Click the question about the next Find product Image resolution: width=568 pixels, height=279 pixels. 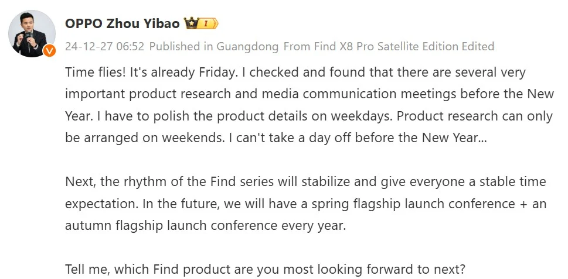point(265,269)
